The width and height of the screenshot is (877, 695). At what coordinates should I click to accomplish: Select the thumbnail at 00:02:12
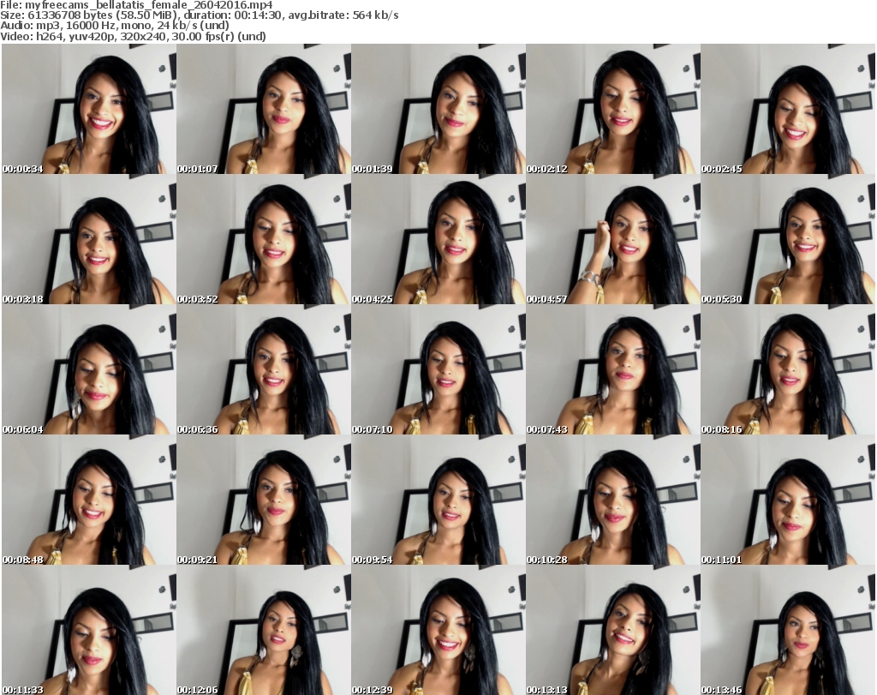tap(613, 109)
